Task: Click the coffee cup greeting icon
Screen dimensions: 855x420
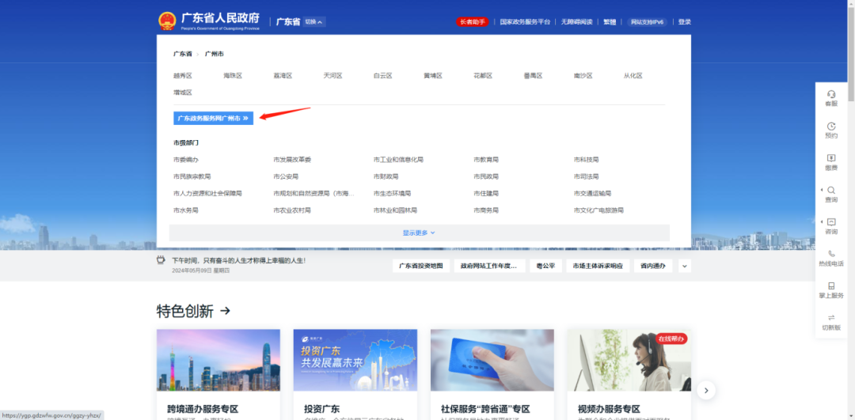Action: click(x=160, y=260)
